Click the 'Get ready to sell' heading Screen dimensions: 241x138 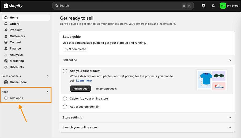point(77,18)
